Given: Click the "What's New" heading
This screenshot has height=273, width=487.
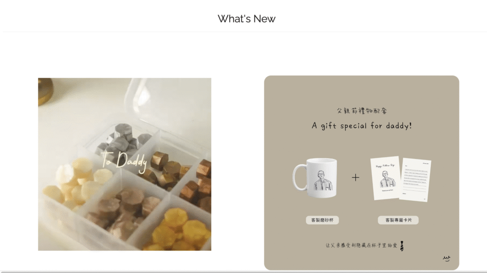Looking at the screenshot, I should click(x=246, y=19).
